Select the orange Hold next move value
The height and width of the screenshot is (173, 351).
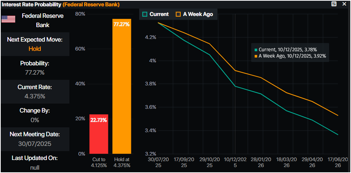point(35,49)
